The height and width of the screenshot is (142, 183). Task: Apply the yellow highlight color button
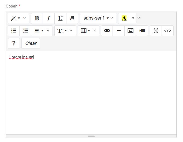click(124, 18)
